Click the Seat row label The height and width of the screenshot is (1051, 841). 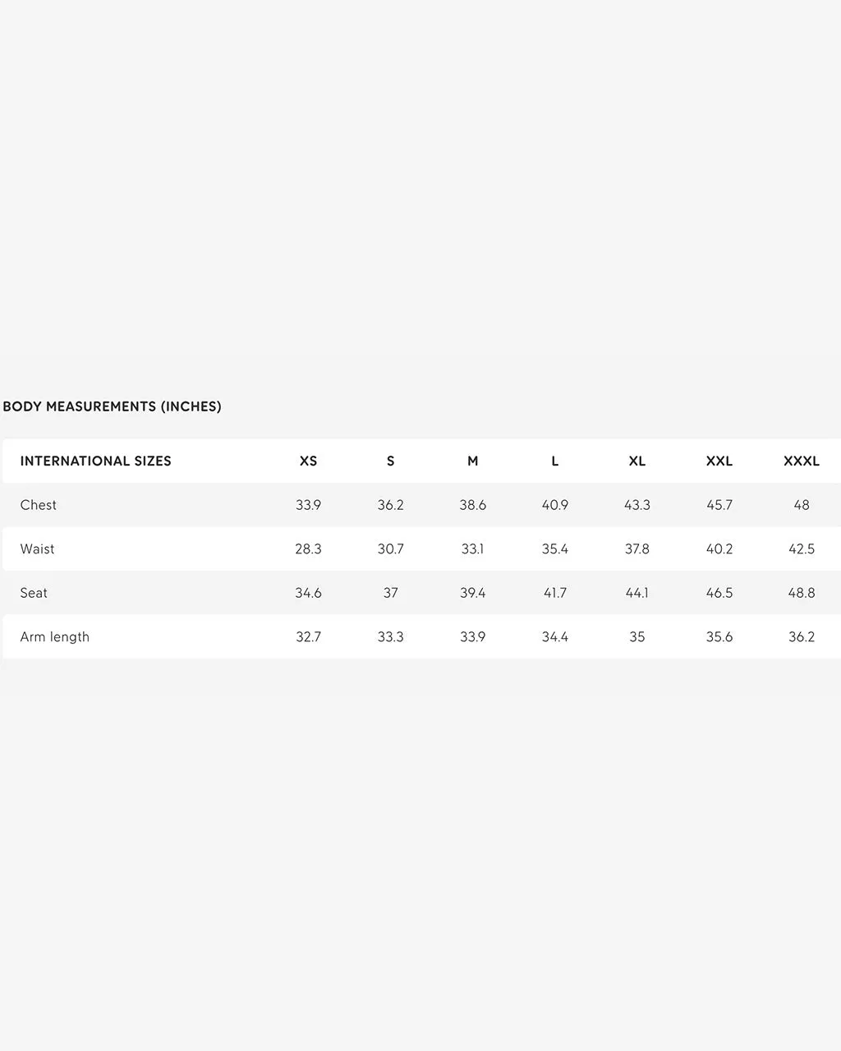coord(34,593)
